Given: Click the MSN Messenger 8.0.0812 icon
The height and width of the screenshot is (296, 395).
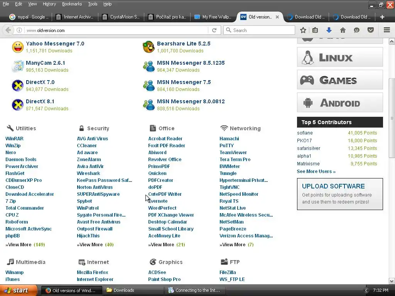Looking at the screenshot, I should pyautogui.click(x=149, y=105).
